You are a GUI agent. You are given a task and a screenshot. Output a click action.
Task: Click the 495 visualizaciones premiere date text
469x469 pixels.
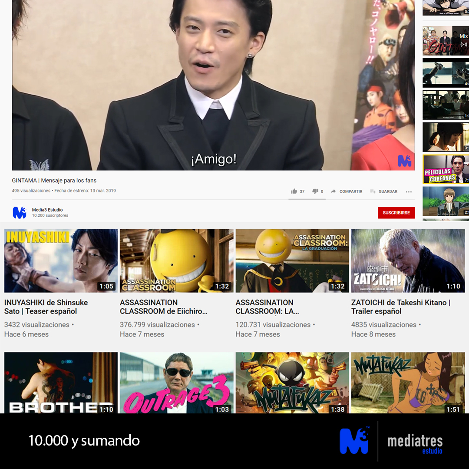click(x=64, y=191)
